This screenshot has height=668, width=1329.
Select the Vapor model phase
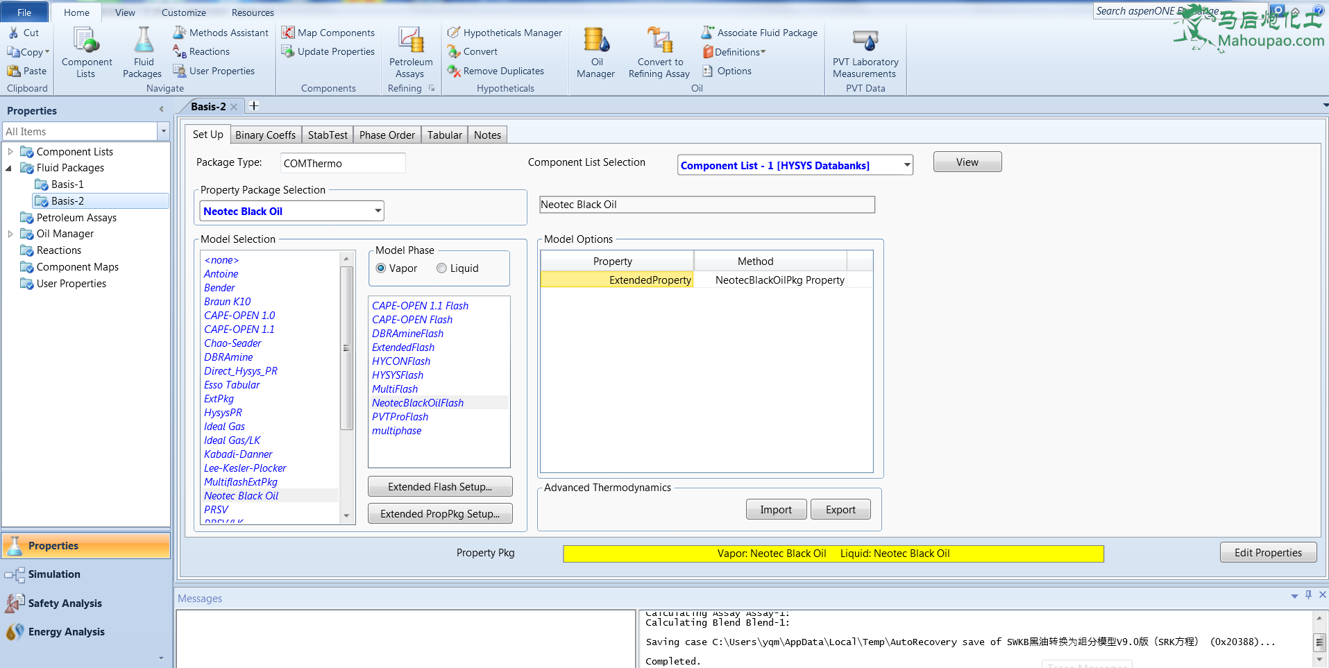tap(381, 268)
